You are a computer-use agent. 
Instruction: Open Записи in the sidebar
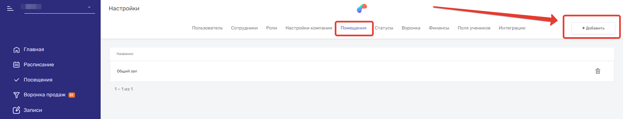click(33, 110)
